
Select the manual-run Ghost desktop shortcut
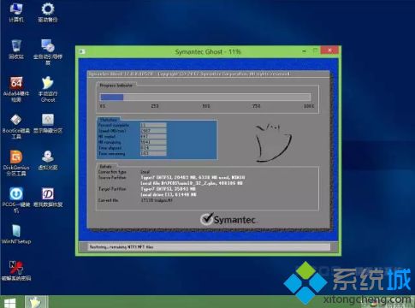click(48, 89)
